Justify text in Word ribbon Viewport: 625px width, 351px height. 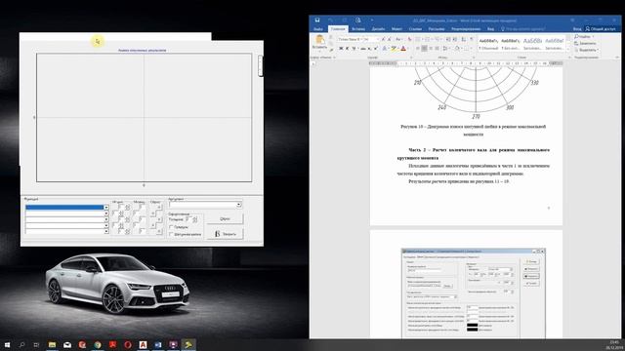tap(437, 49)
